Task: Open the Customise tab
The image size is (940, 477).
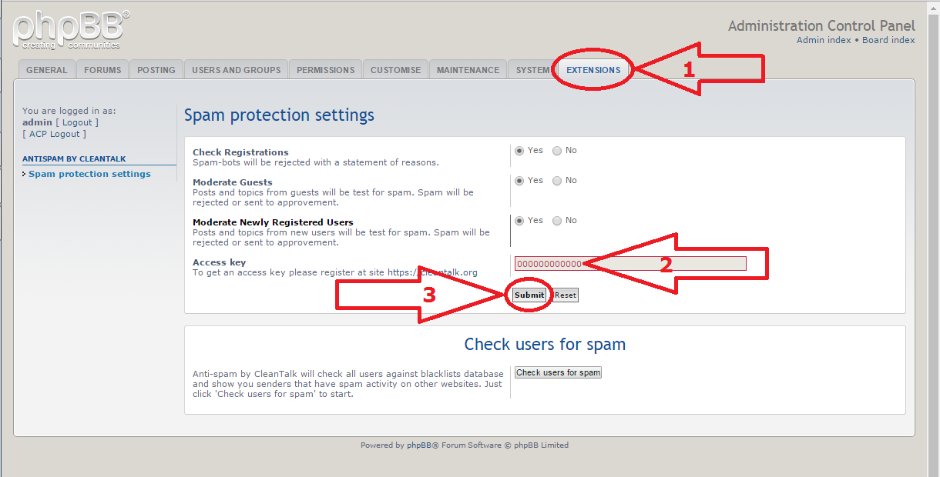Action: pos(395,69)
